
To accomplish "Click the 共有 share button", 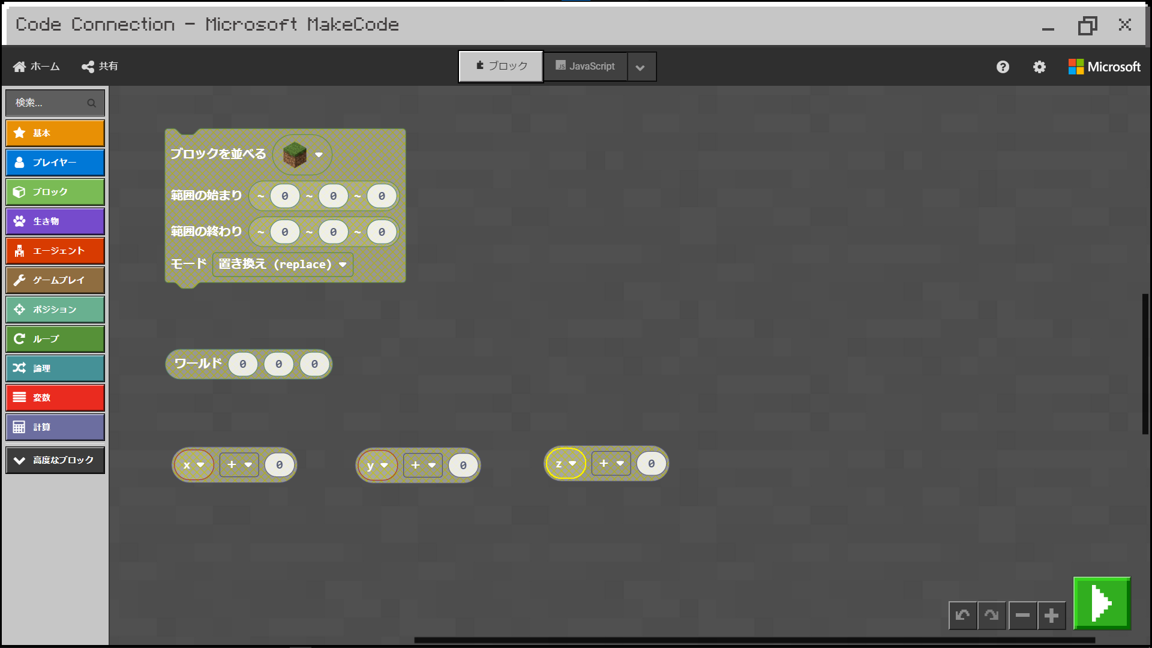I will [100, 67].
